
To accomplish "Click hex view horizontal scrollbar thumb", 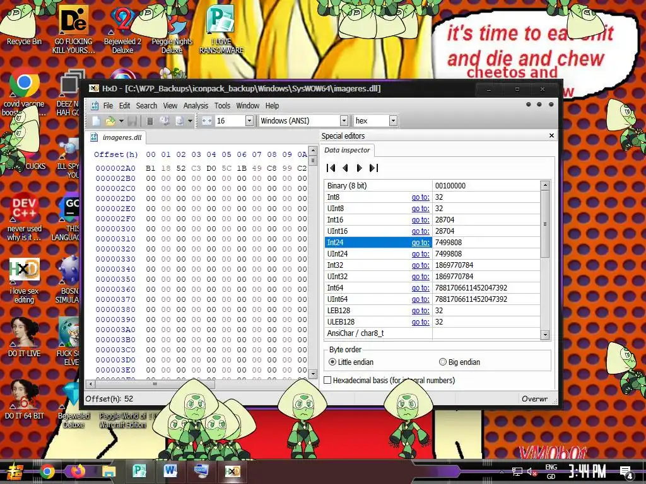I will (x=155, y=384).
